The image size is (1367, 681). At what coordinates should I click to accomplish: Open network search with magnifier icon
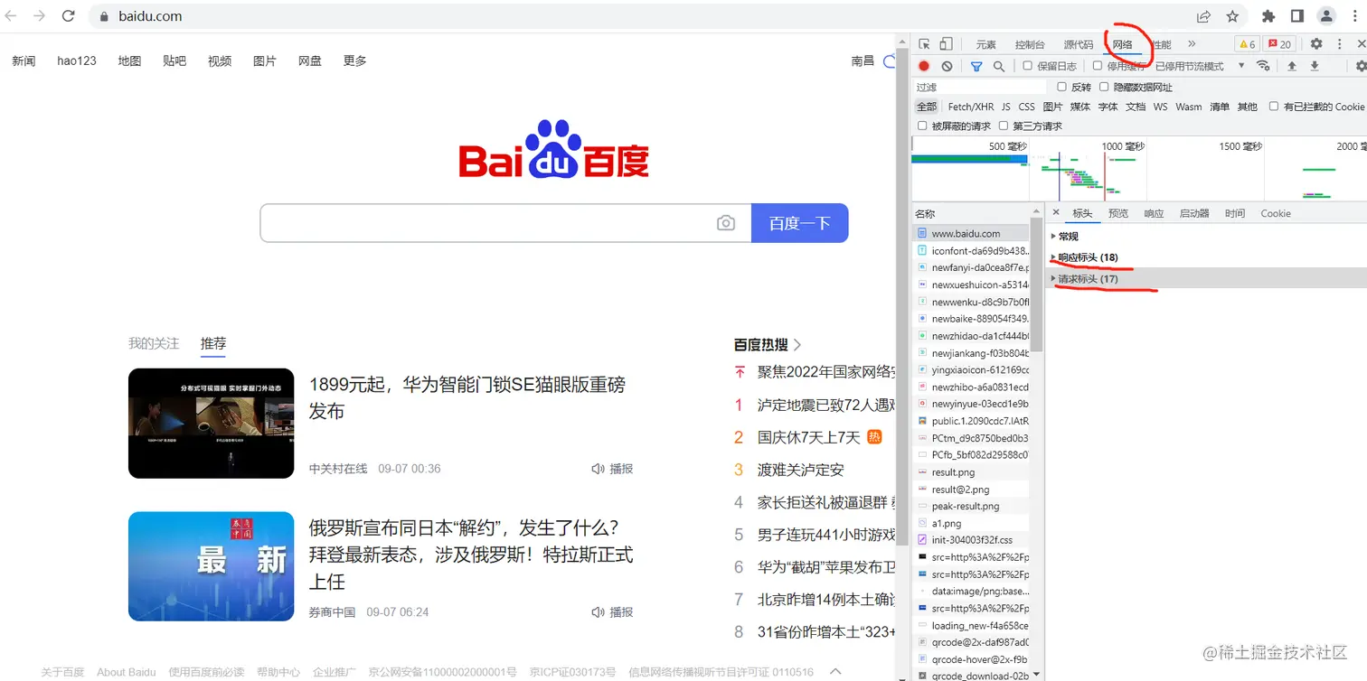[999, 66]
